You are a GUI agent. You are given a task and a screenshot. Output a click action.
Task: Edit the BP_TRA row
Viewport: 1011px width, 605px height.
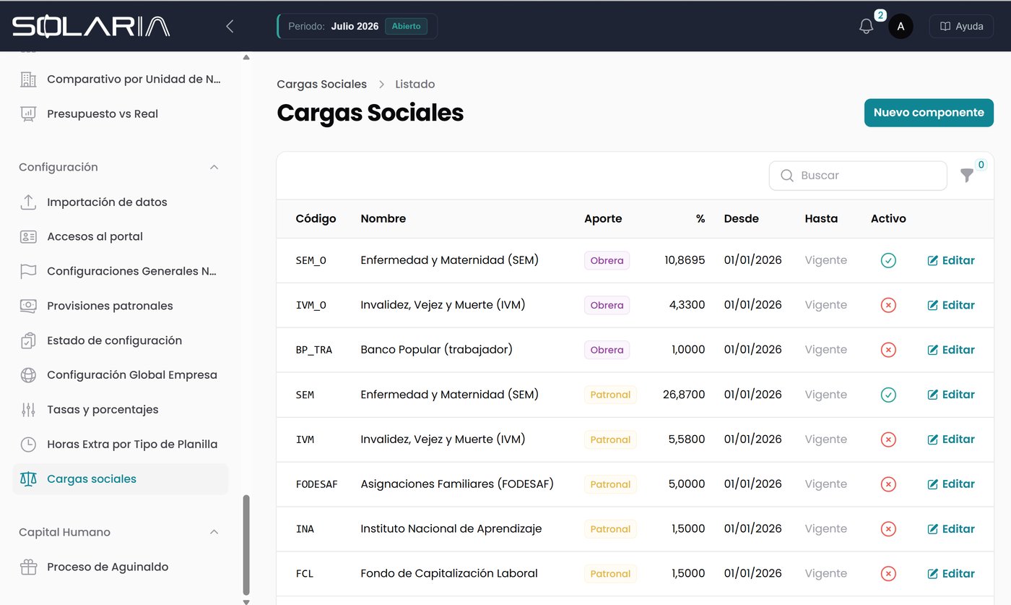[x=951, y=350]
